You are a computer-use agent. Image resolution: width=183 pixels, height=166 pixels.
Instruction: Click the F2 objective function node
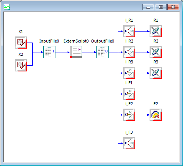[156, 115]
